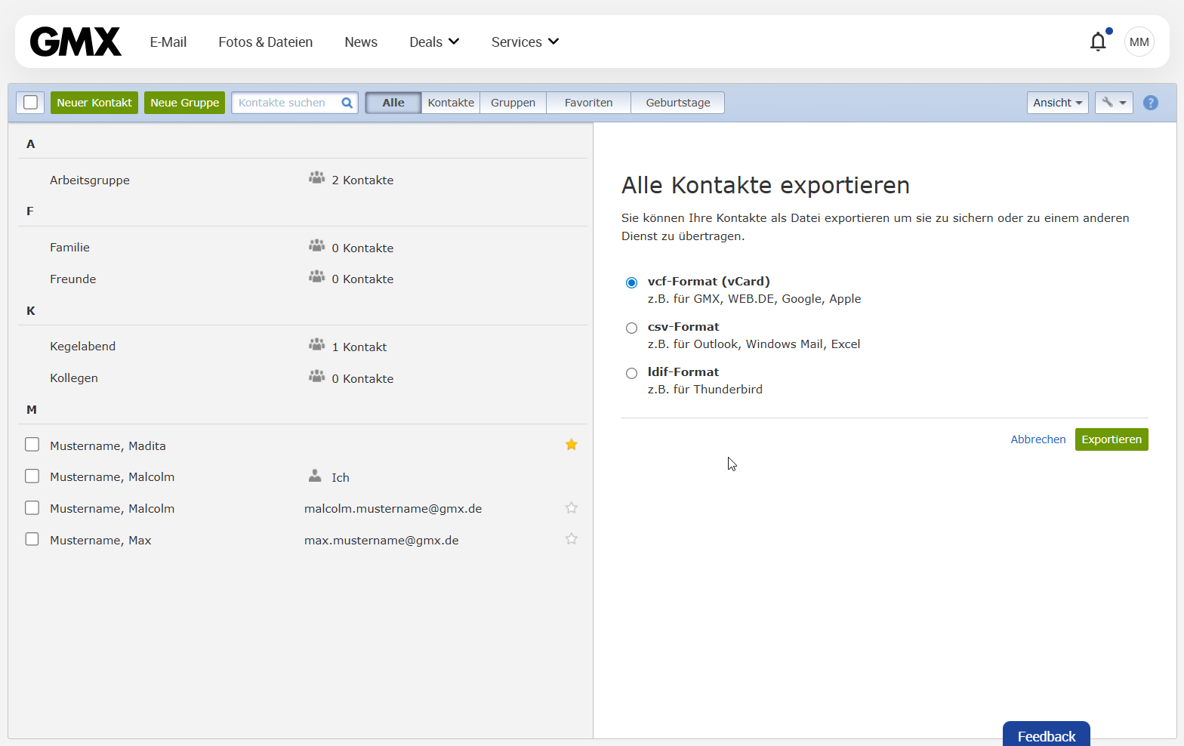The height and width of the screenshot is (746, 1184).
Task: Click the group icon in Freunde row
Action: coord(317,277)
